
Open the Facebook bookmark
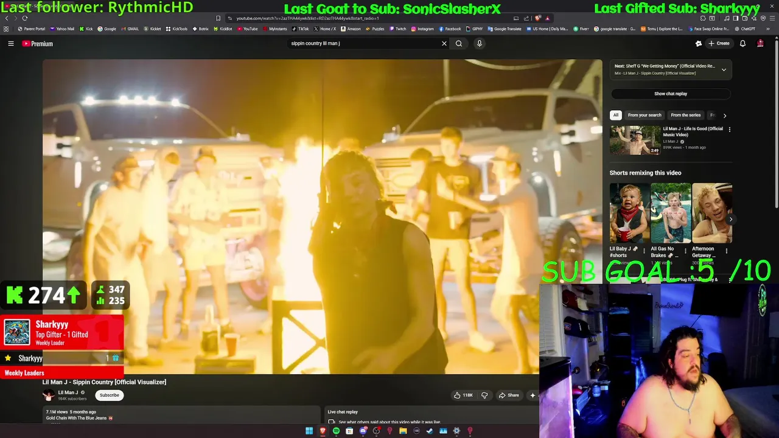[450, 29]
